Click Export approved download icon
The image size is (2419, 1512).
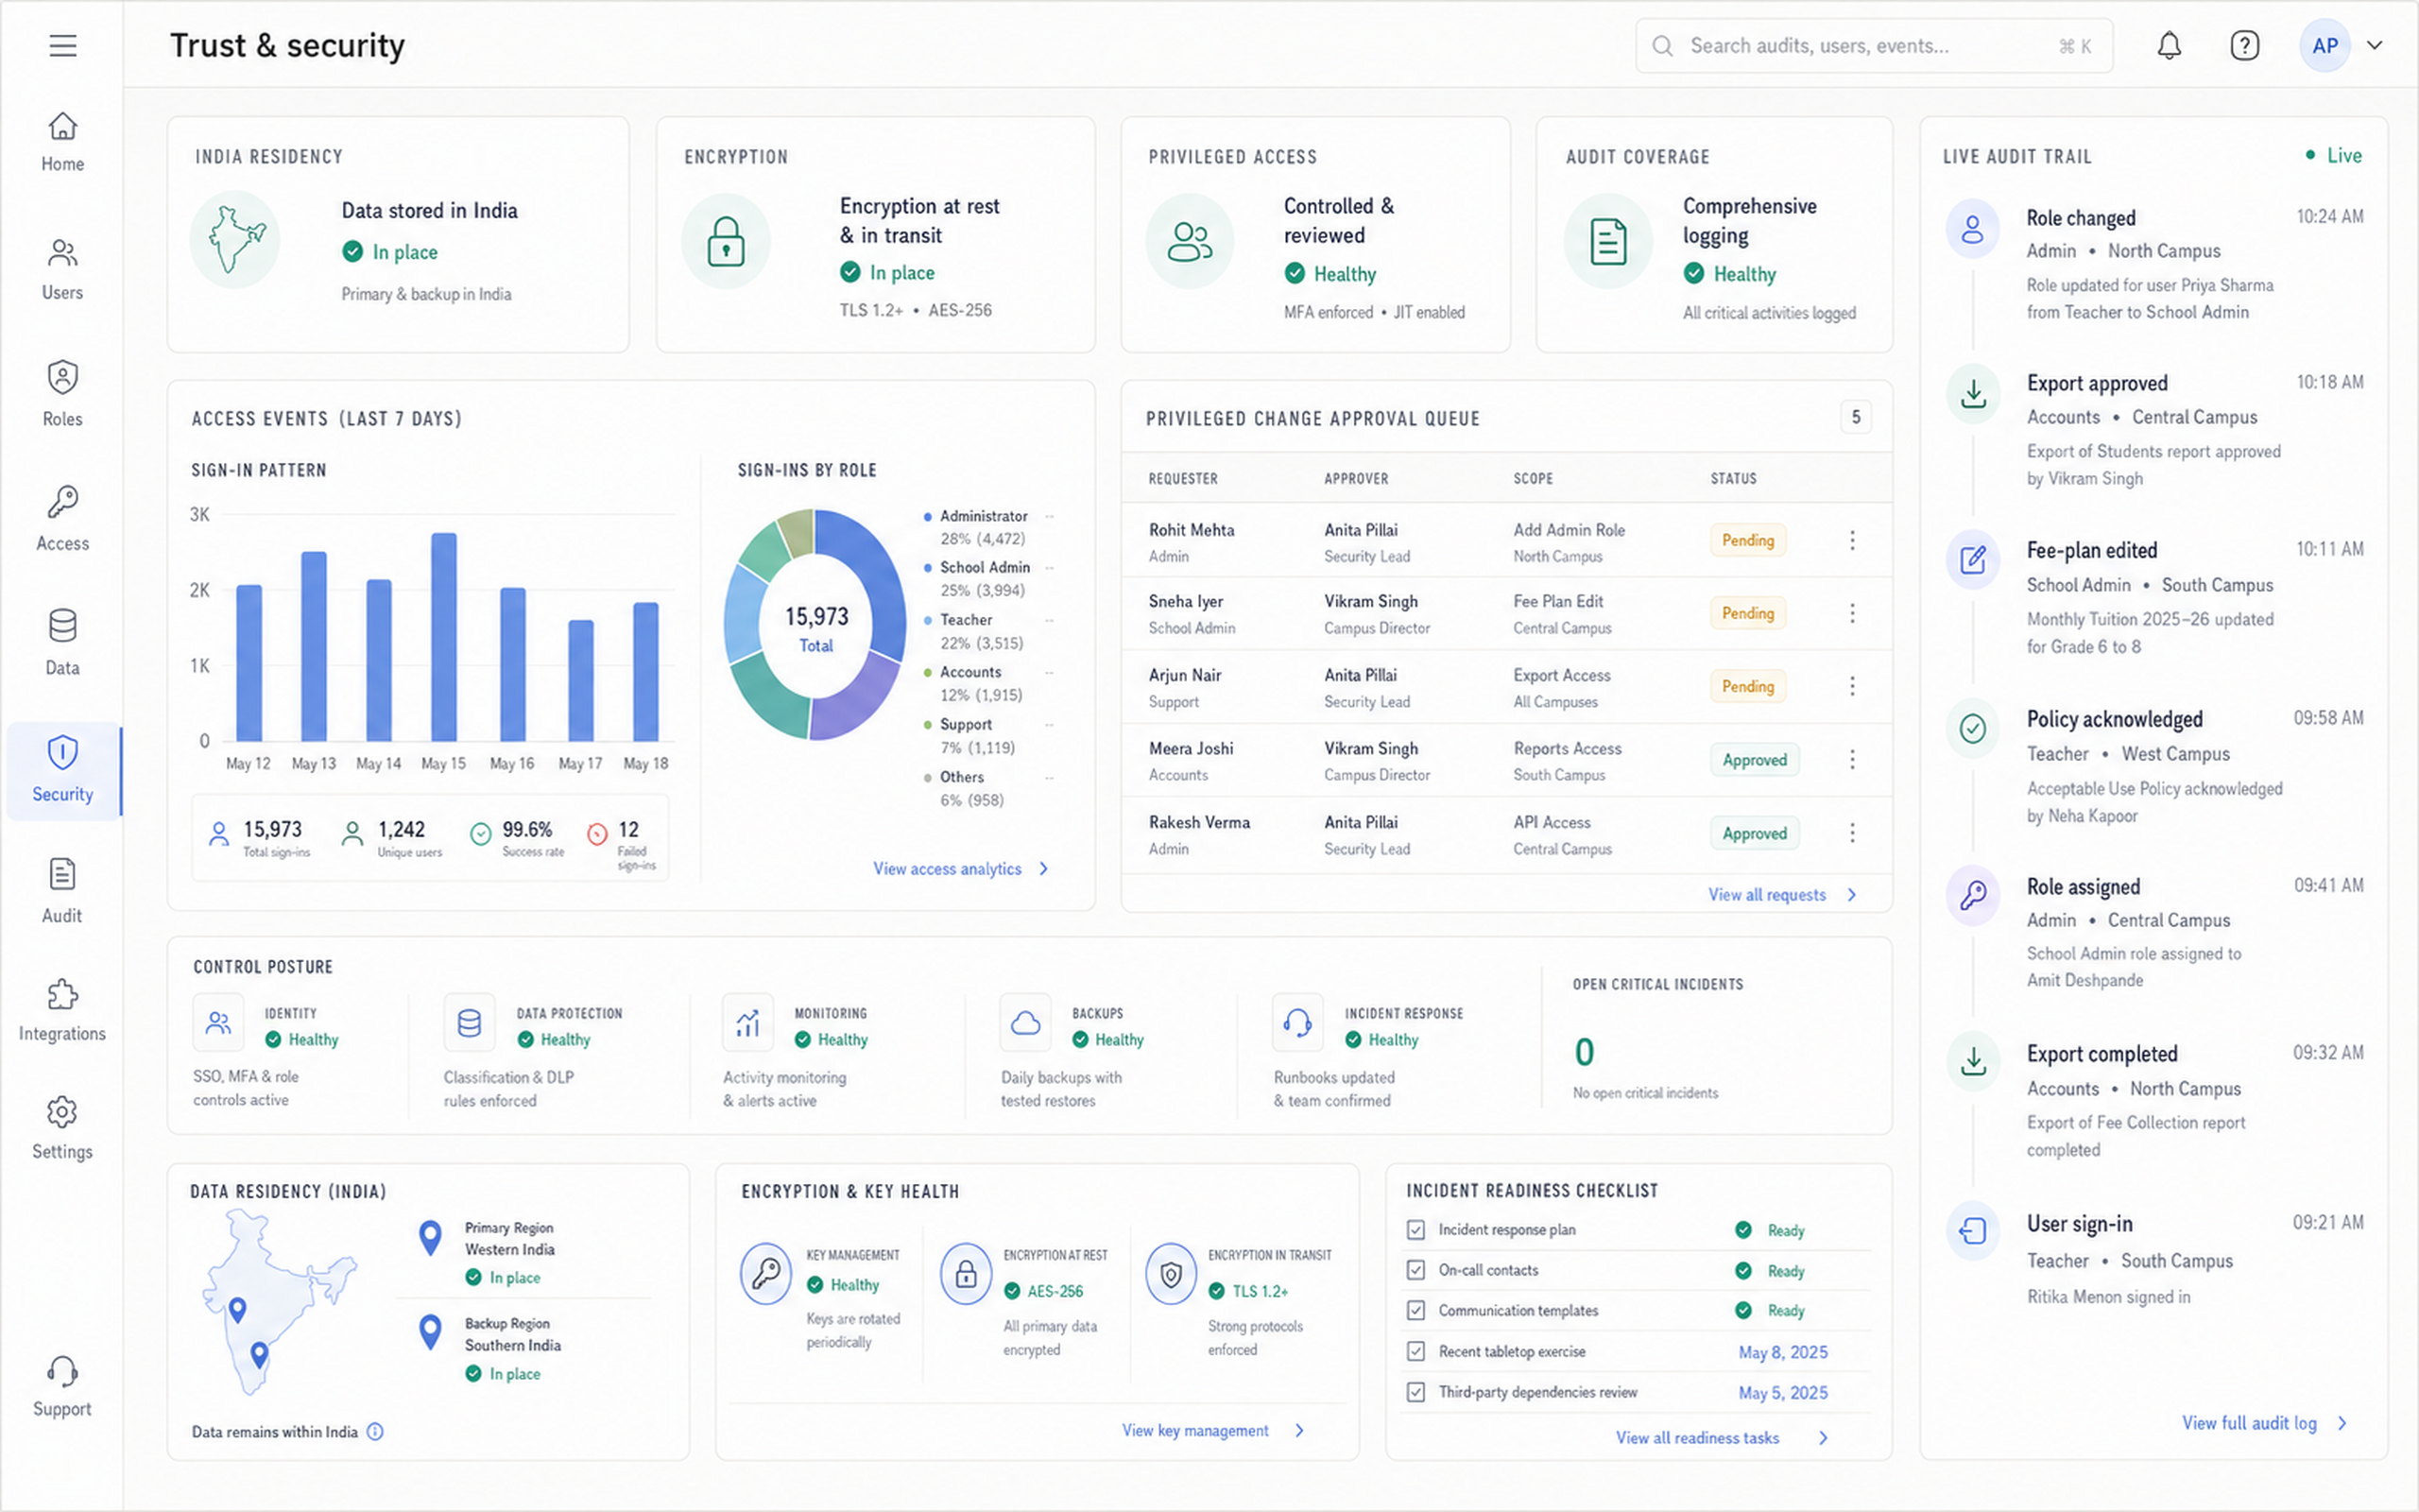tap(1972, 394)
